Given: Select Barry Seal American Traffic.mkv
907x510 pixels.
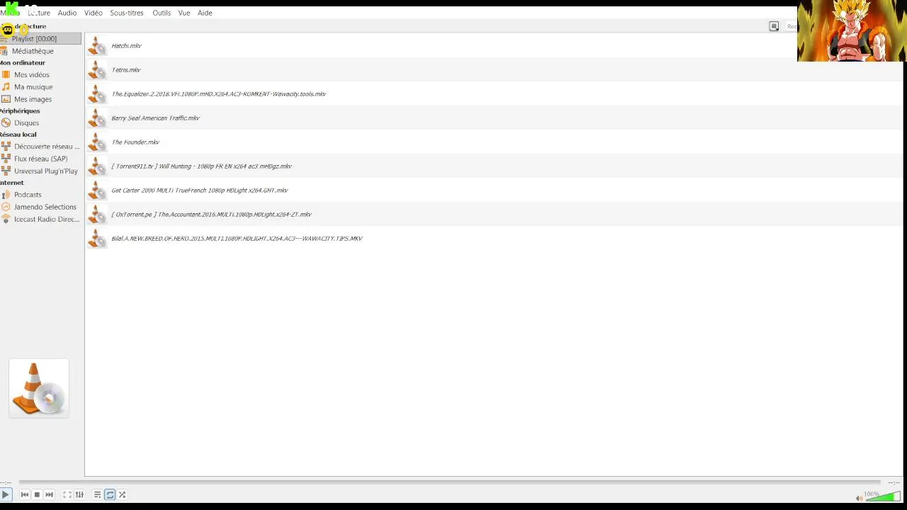Looking at the screenshot, I should (x=494, y=118).
